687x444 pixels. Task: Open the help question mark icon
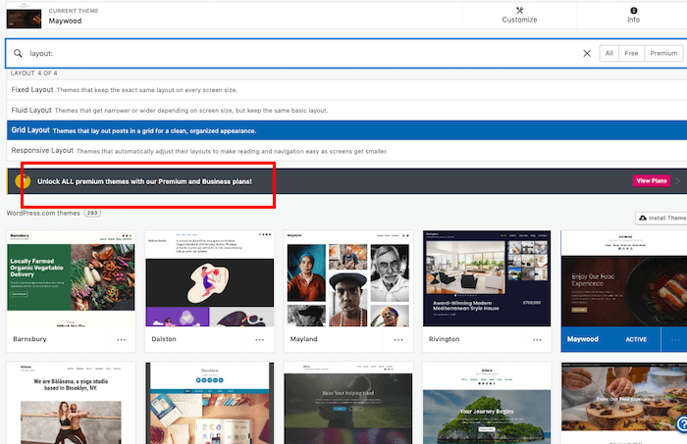coord(682,423)
